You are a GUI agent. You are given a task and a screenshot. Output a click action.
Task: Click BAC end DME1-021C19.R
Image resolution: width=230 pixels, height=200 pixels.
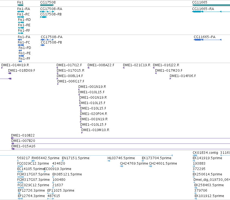coord(136,65)
